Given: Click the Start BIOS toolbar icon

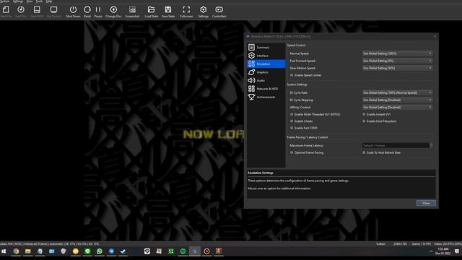Looking at the screenshot, I should pos(37,12).
